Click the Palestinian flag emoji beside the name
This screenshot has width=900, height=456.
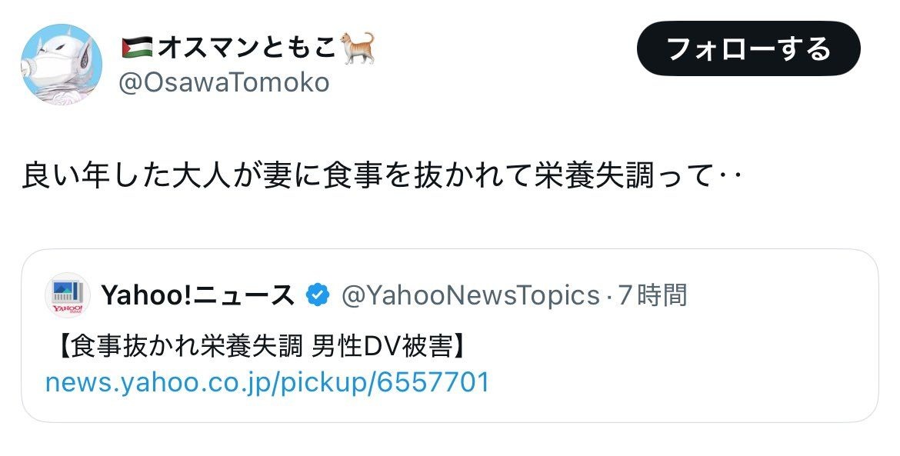(x=137, y=48)
